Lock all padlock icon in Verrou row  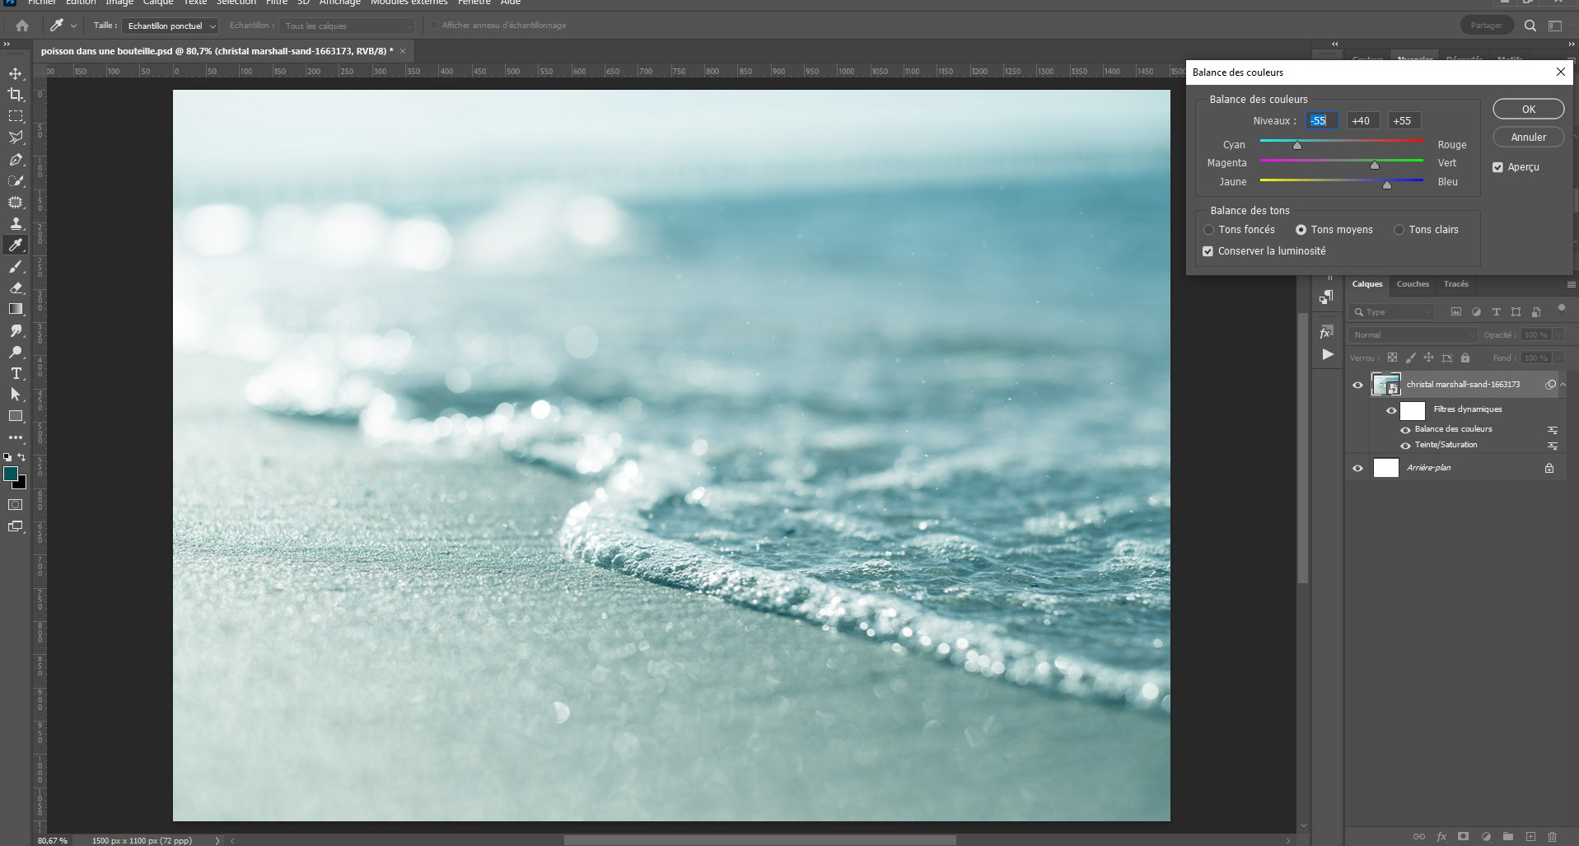[1465, 358]
